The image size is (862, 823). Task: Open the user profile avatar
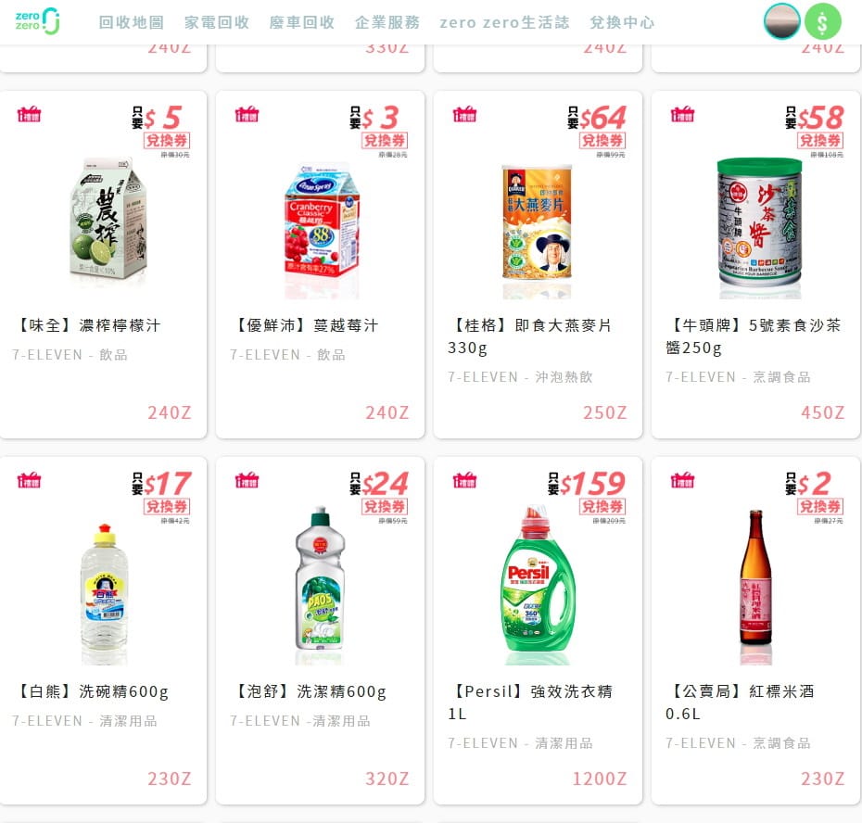click(x=781, y=22)
